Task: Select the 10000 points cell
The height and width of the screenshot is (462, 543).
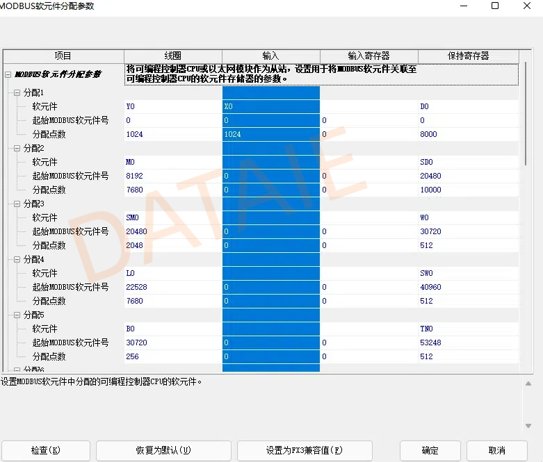Action: [469, 190]
